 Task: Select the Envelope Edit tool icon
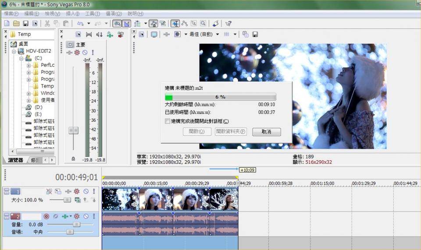click(184, 24)
